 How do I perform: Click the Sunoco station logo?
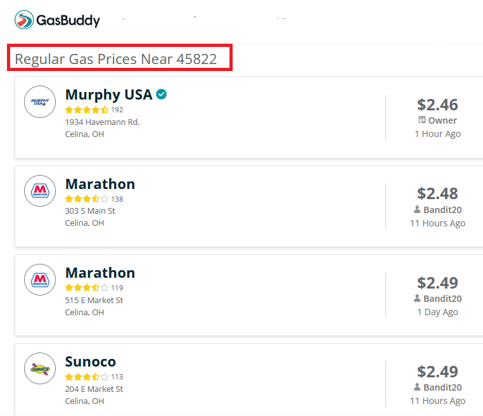tap(41, 368)
